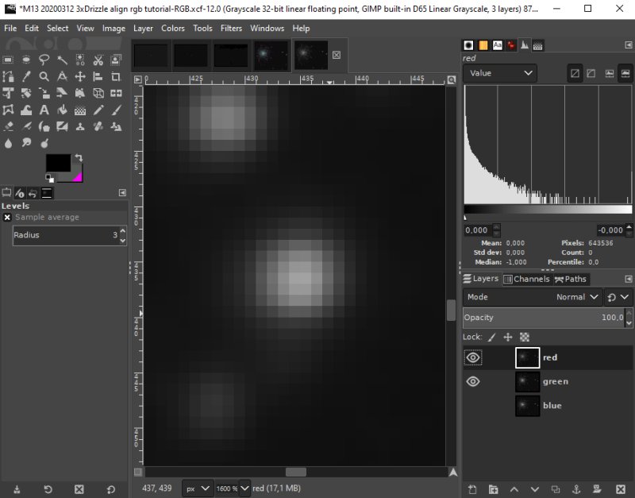
Task: Select the Flip tool
Action: click(x=116, y=93)
